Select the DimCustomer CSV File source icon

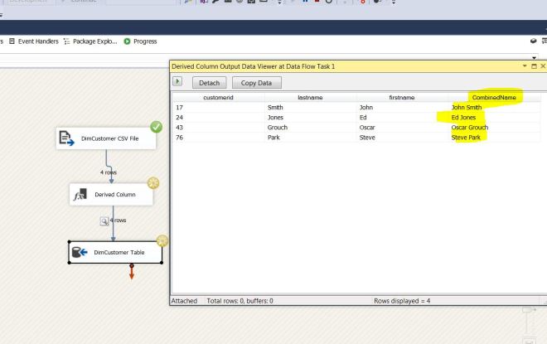pyautogui.click(x=66, y=139)
